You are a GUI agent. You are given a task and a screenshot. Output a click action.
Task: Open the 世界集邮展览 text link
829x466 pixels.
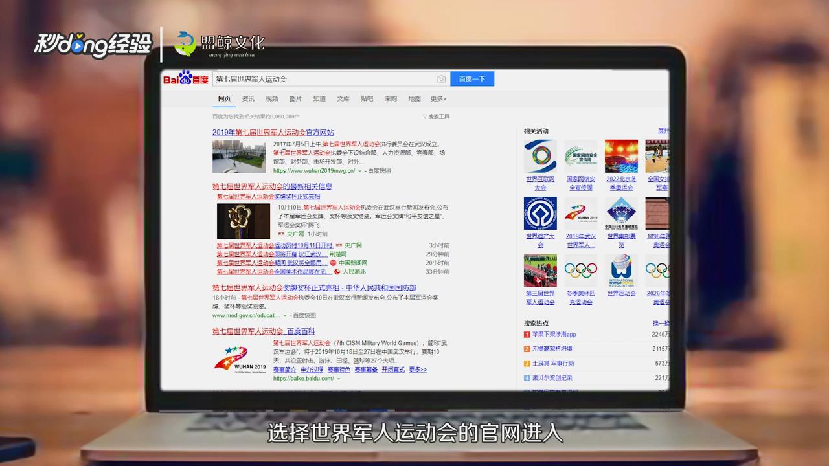pyautogui.click(x=621, y=240)
